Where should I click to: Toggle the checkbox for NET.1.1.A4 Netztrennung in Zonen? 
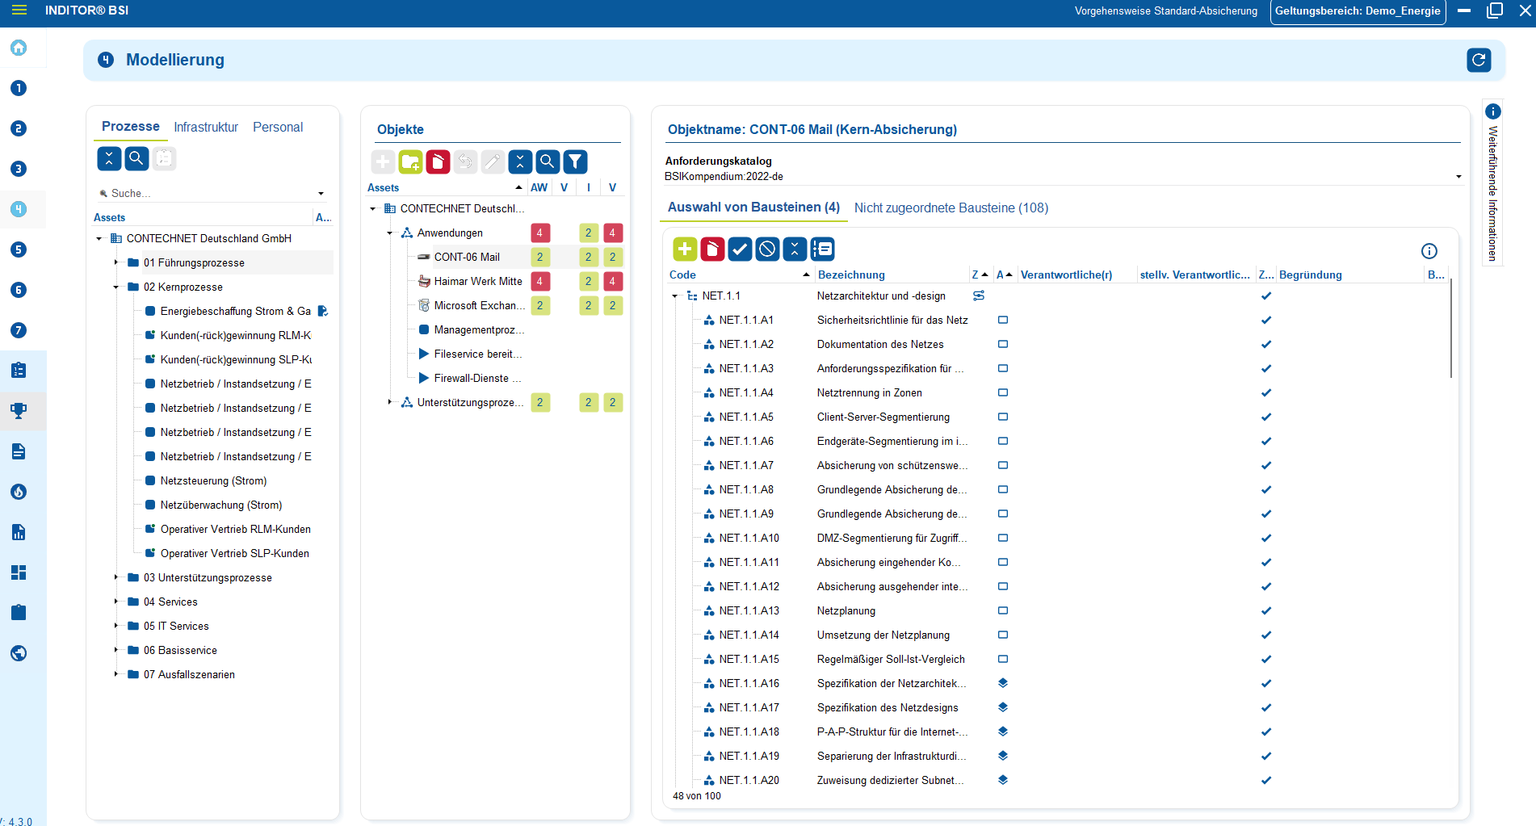(x=1003, y=392)
